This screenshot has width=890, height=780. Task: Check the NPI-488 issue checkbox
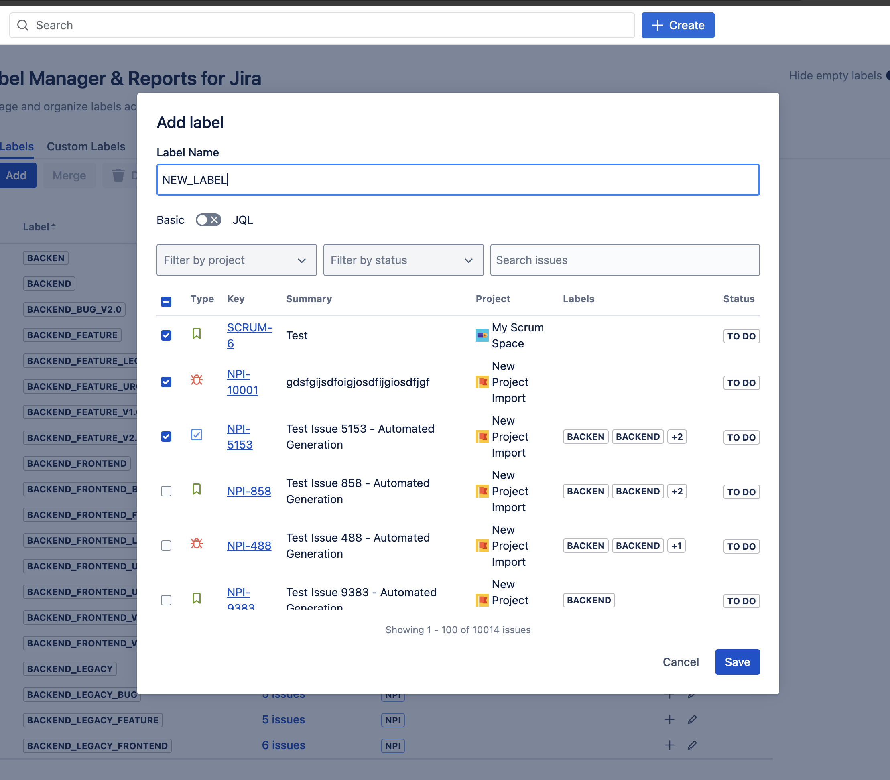pyautogui.click(x=166, y=546)
